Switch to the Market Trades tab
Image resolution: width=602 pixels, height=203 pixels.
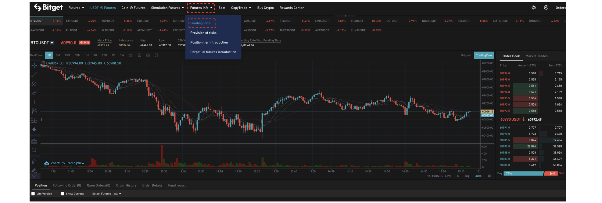click(536, 56)
